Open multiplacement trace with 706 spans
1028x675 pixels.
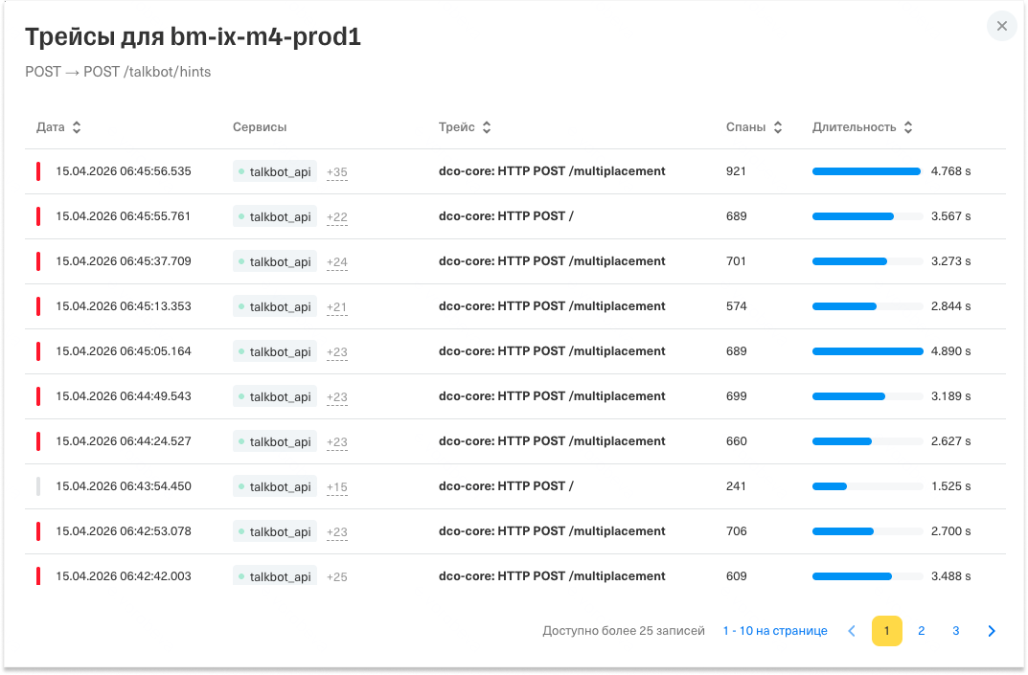(x=552, y=531)
